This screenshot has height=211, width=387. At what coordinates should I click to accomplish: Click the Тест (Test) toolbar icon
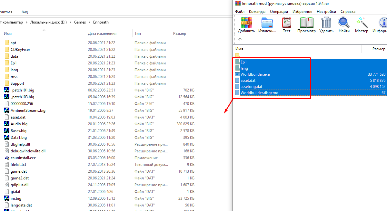[286, 25]
